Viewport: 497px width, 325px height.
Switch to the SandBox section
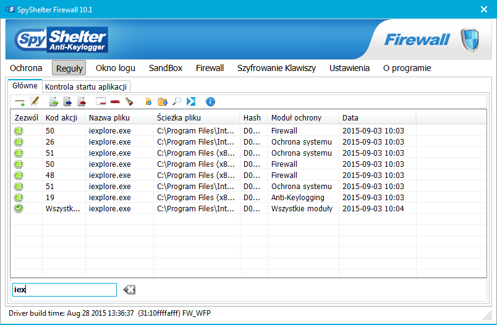tap(166, 68)
